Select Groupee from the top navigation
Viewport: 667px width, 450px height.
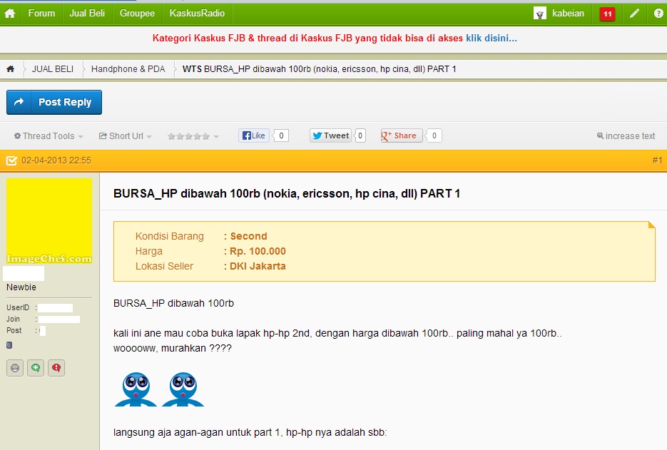tap(136, 13)
